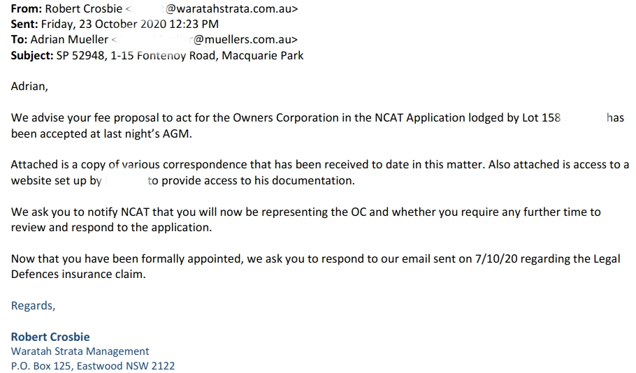Click the sender name Robert Crosbie in From line
The width and height of the screenshot is (636, 373).
tap(84, 8)
